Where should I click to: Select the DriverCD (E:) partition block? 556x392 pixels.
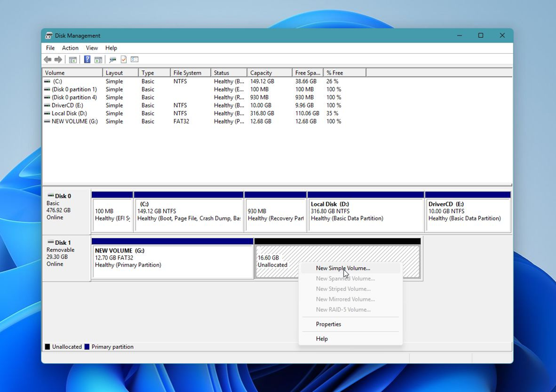468,212
